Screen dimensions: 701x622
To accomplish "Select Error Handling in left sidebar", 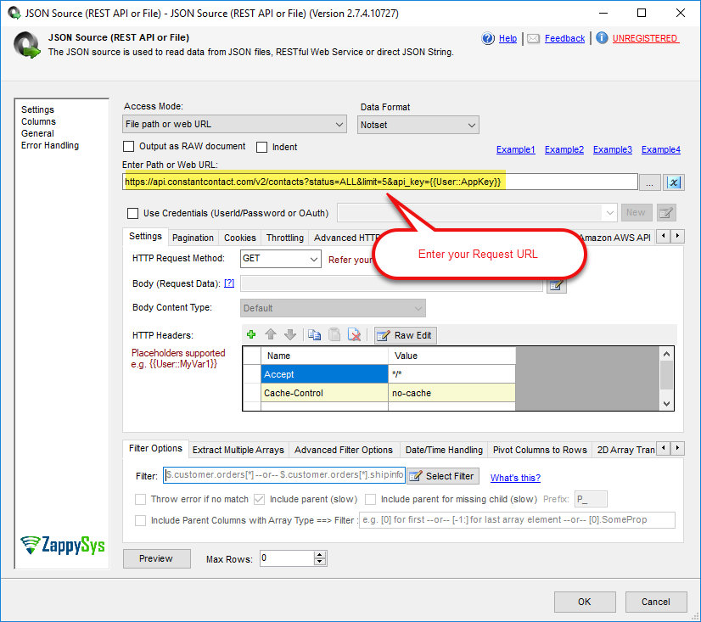I will [x=50, y=145].
